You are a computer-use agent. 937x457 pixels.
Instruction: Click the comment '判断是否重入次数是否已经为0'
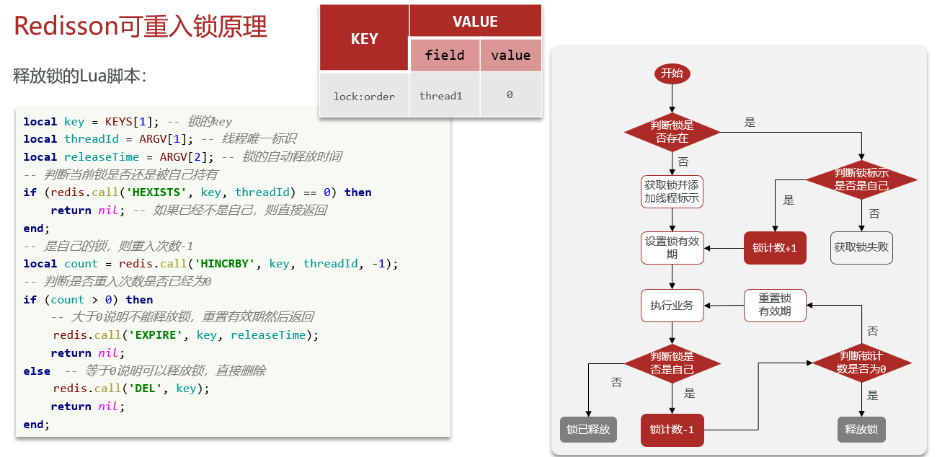click(128, 281)
